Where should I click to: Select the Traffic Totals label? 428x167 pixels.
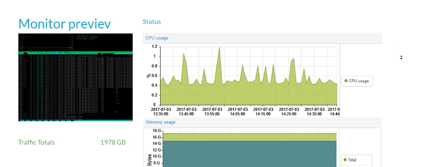[36, 142]
